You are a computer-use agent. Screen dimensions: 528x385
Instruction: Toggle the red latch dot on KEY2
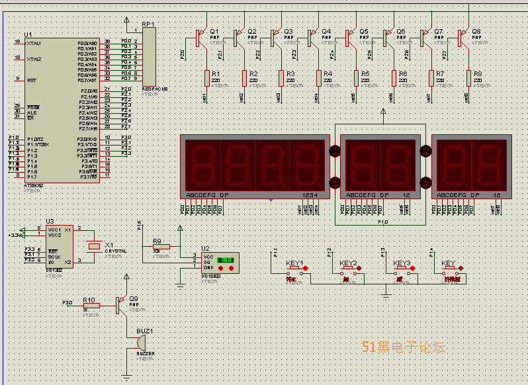(x=359, y=268)
